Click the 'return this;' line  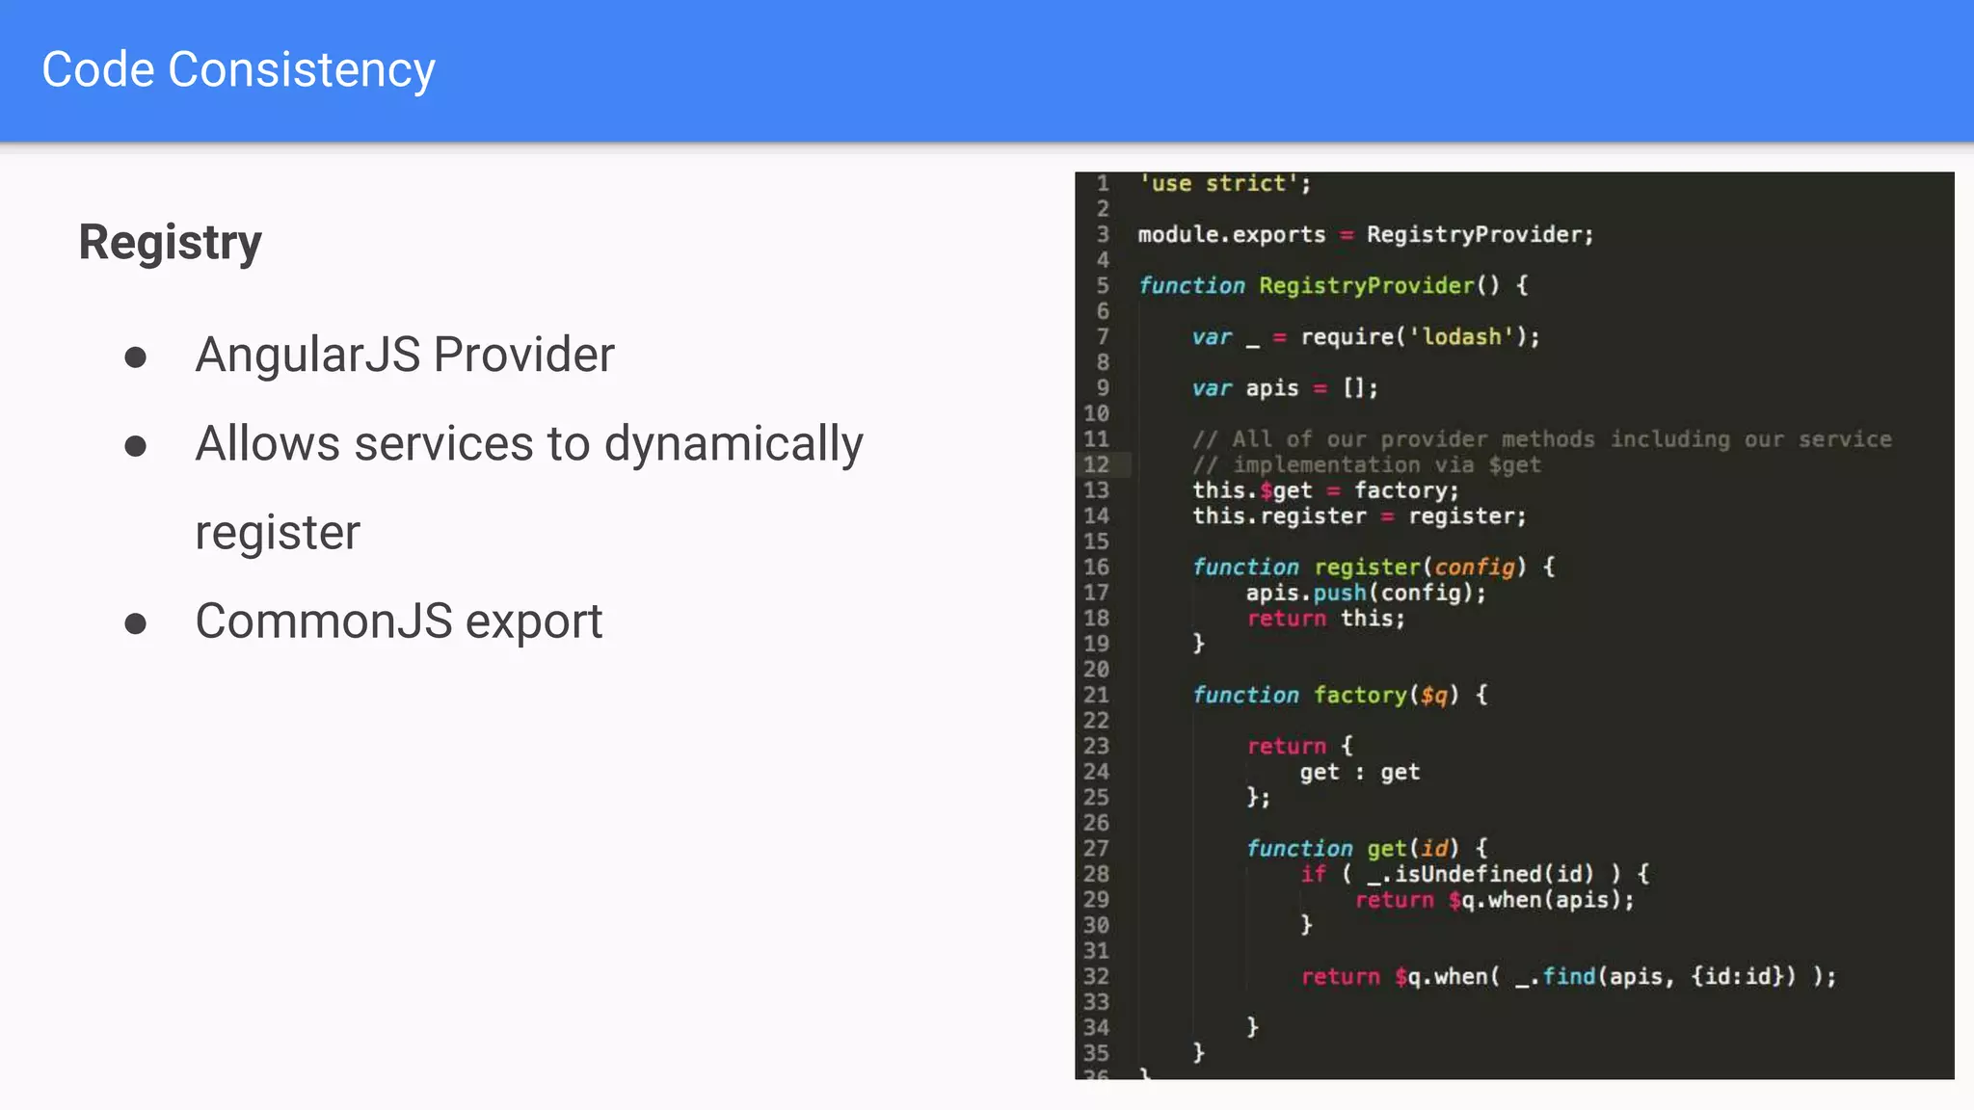(x=1326, y=619)
